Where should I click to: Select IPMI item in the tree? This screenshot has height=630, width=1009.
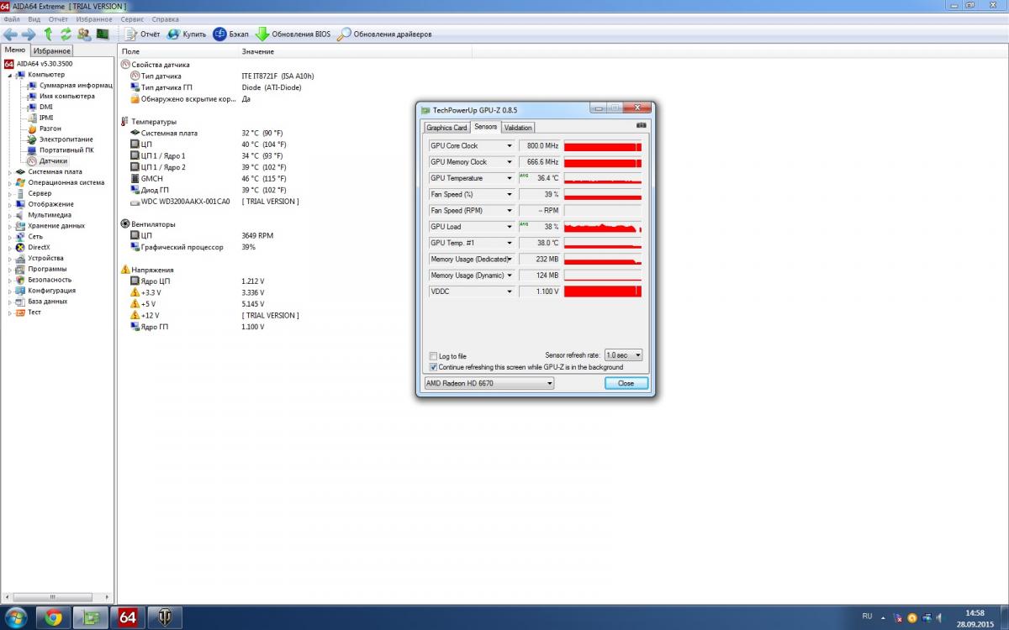tap(40, 118)
